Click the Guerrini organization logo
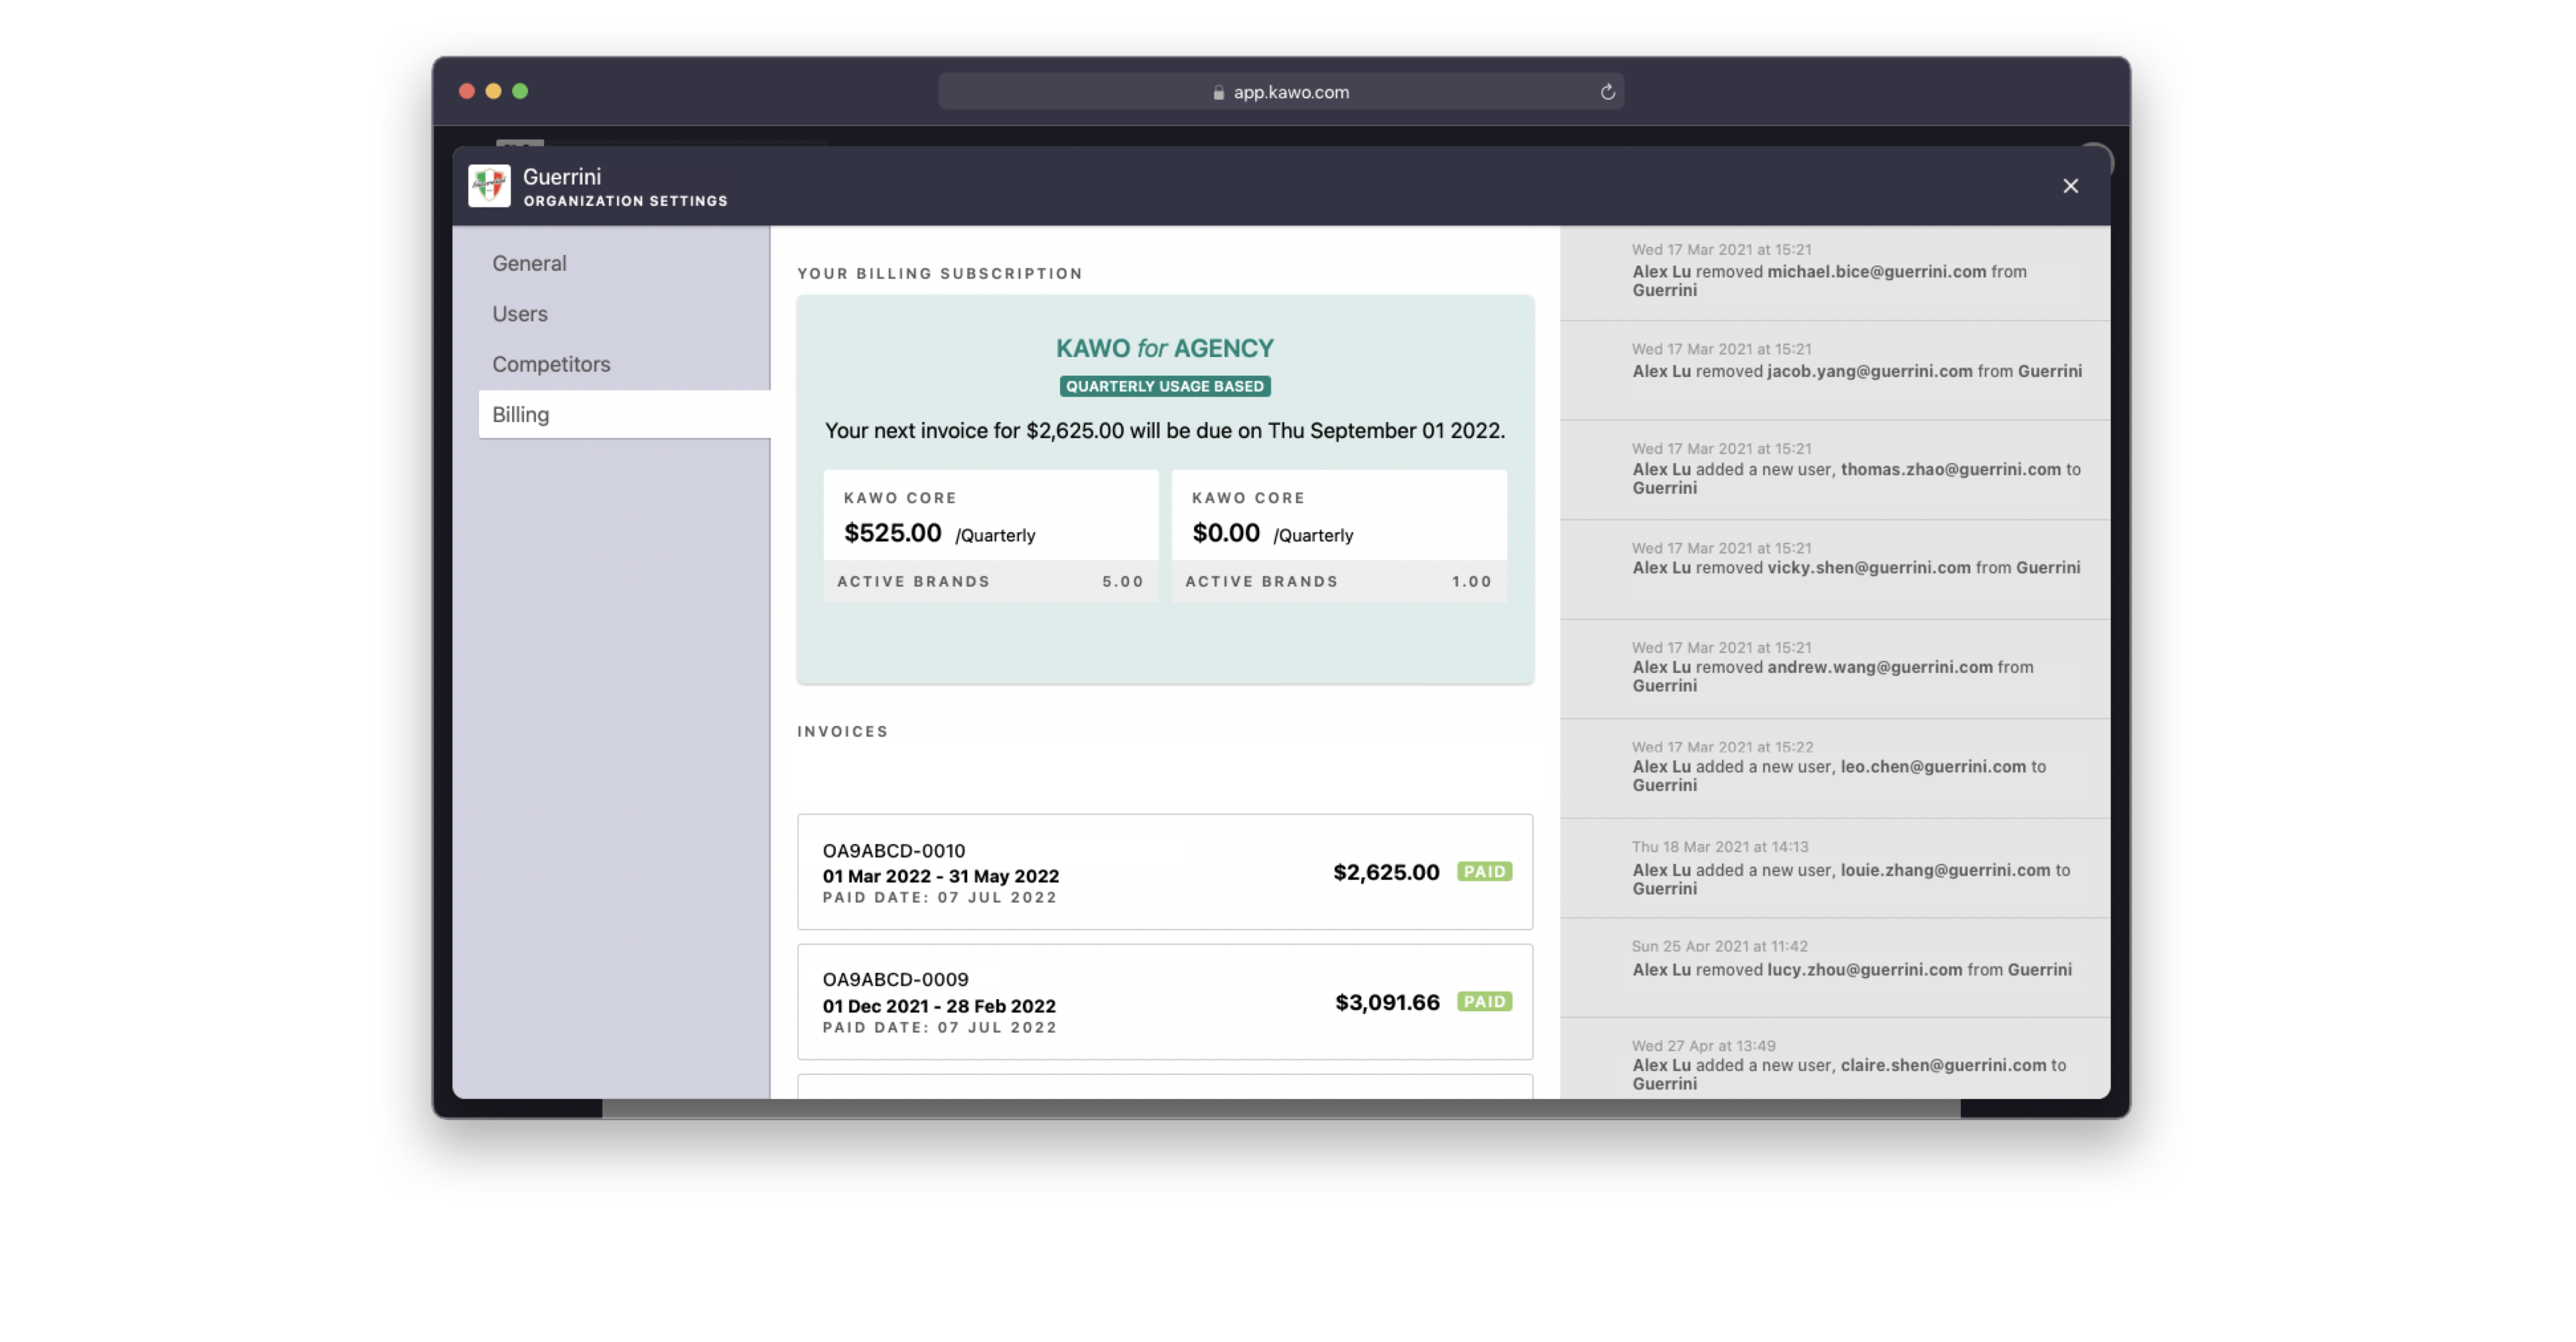2576x1342 pixels. (489, 186)
